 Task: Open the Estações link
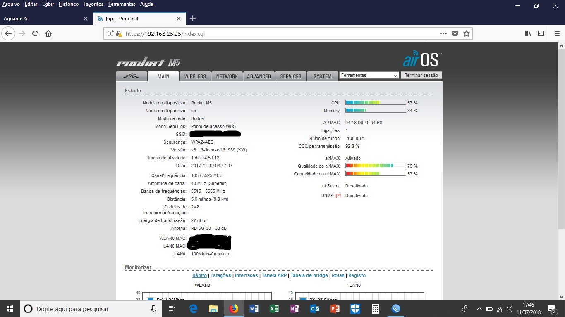[221, 275]
